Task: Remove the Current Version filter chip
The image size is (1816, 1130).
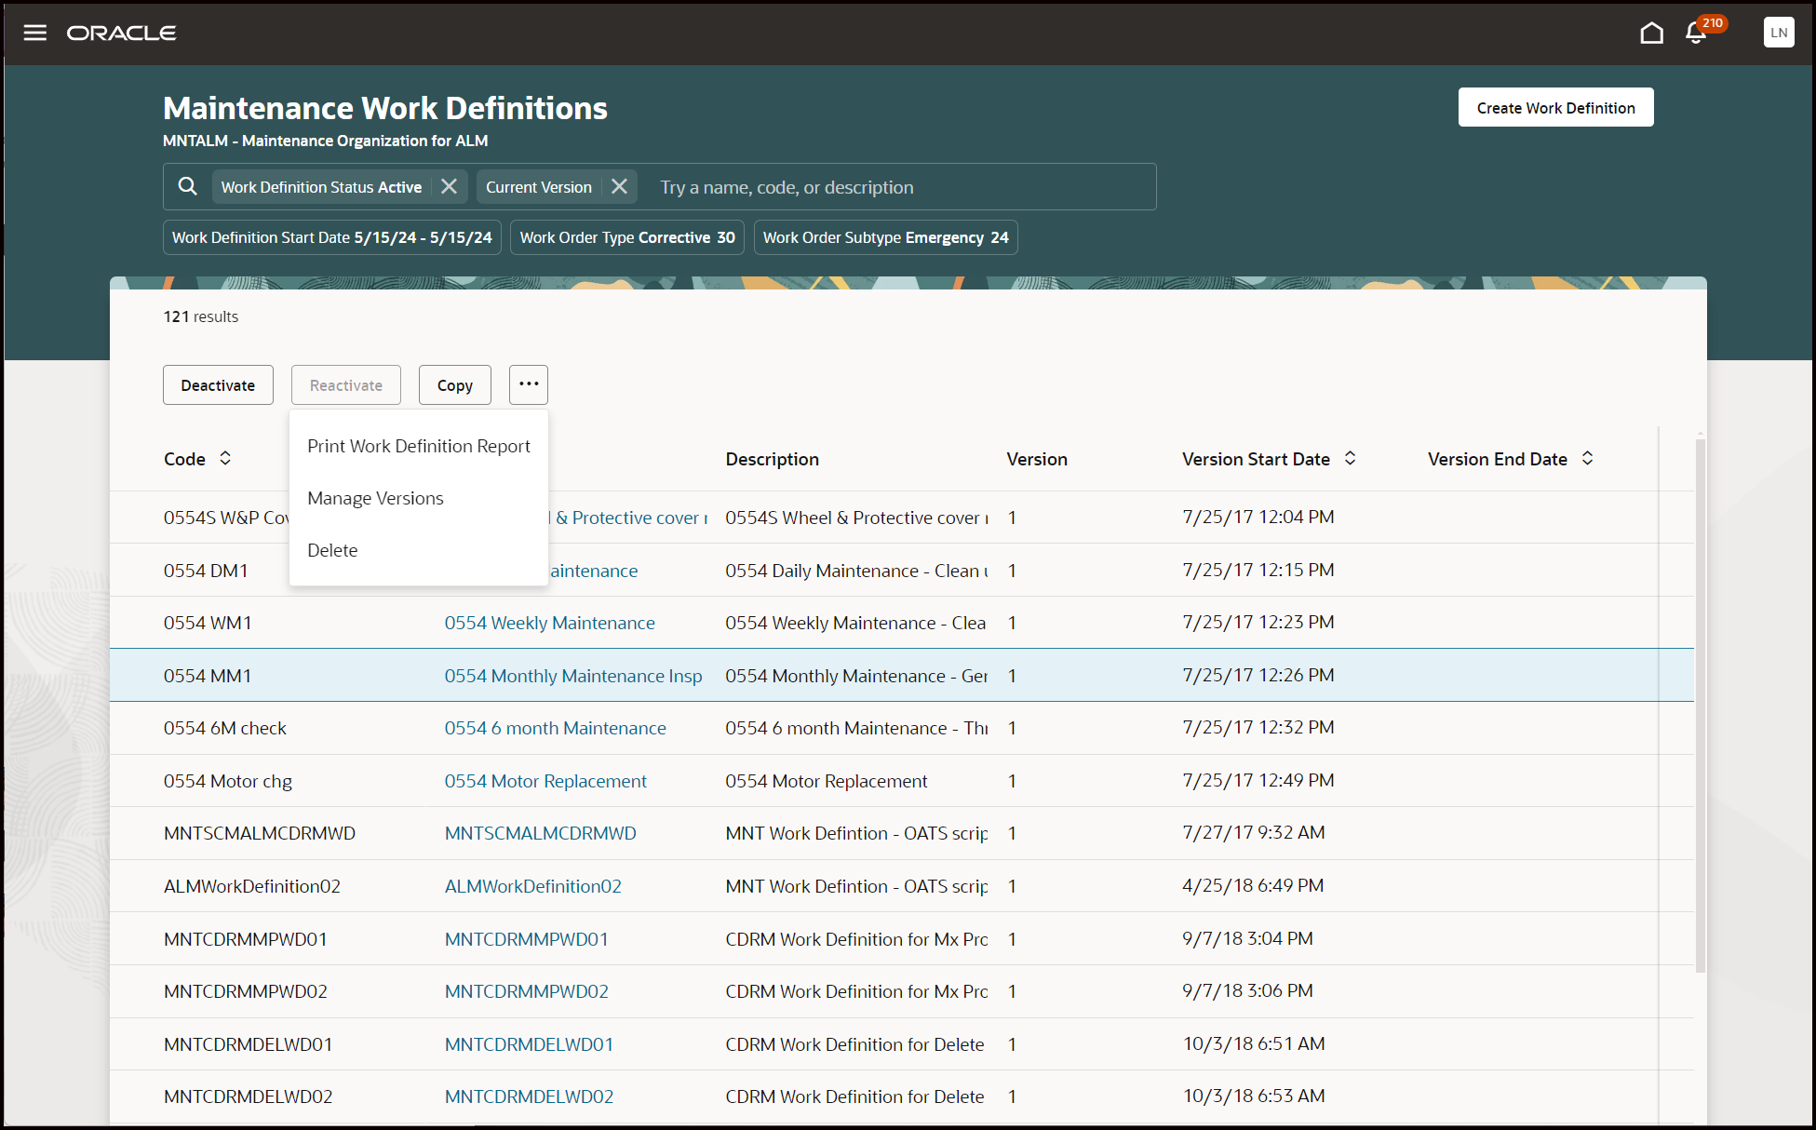Action: 619,187
